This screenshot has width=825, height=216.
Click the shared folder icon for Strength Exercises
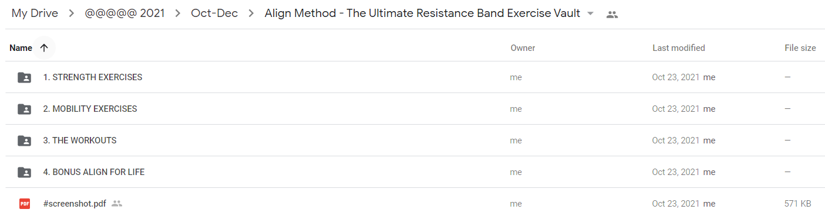(x=24, y=77)
